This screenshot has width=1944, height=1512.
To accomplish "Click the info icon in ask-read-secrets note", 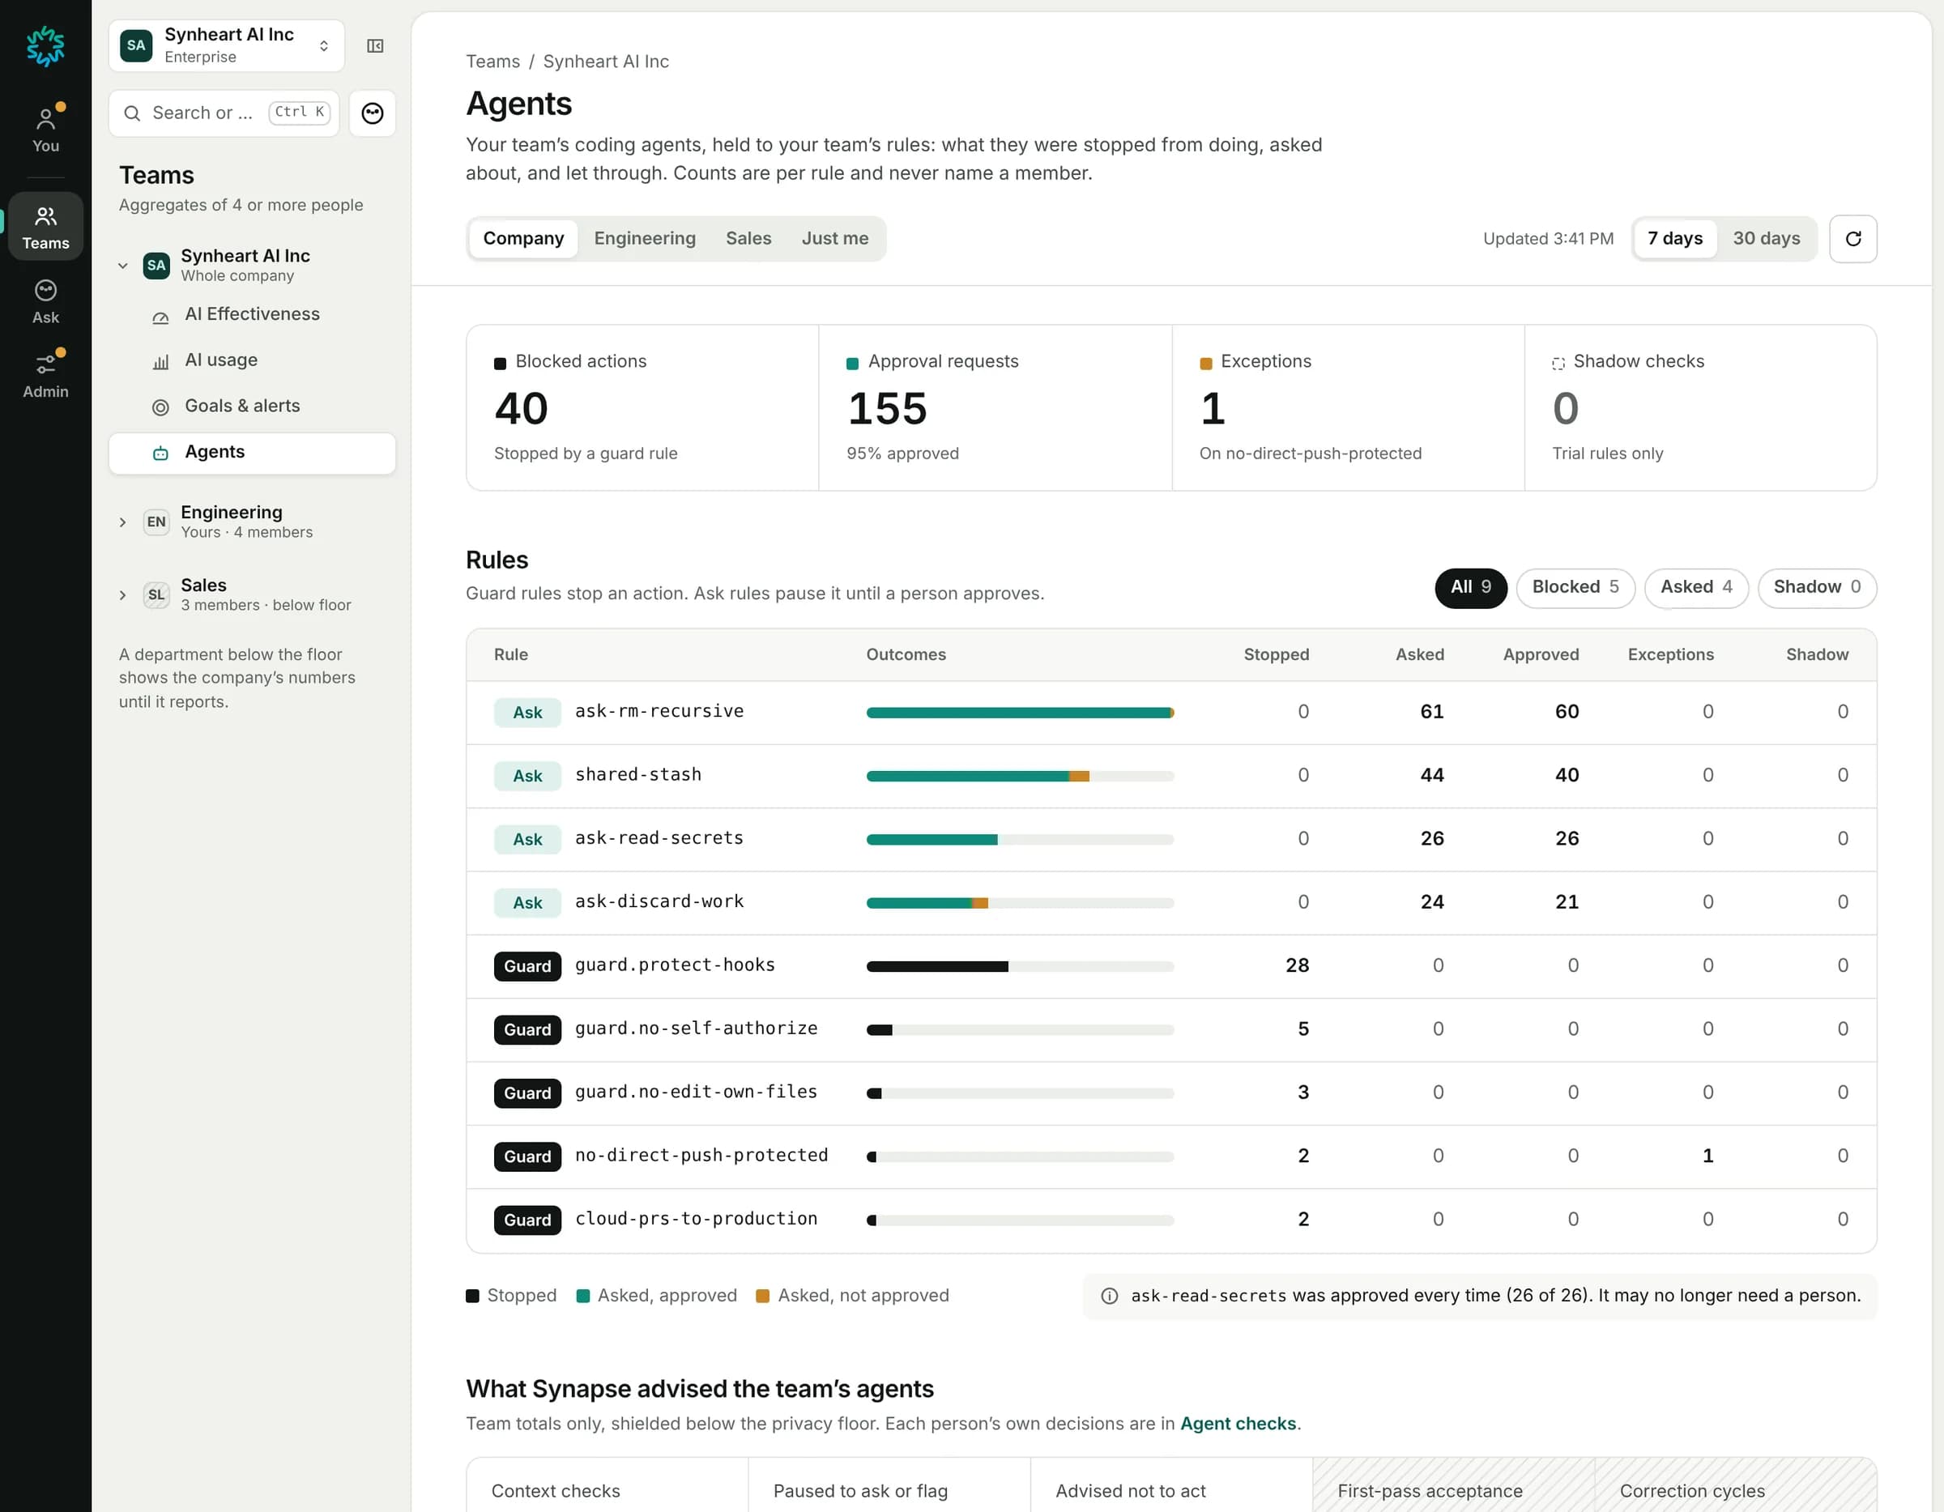I will click(1109, 1296).
